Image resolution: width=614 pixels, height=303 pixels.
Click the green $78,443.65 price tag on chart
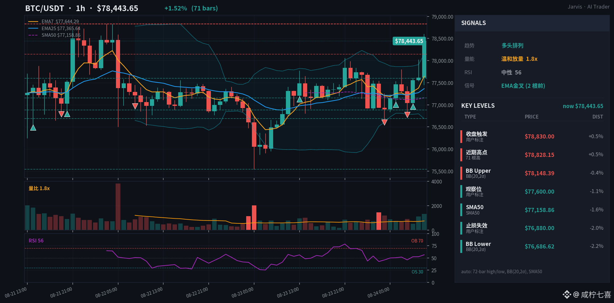point(409,41)
